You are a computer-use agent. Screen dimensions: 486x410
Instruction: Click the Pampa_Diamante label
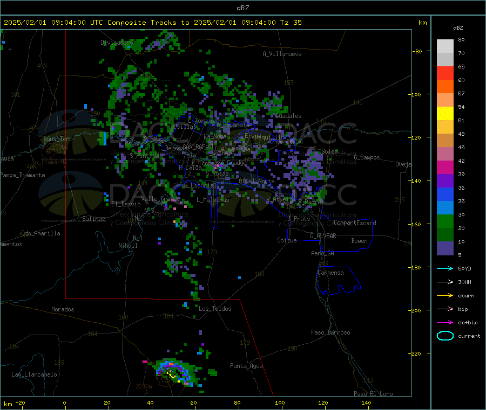[x=22, y=175]
